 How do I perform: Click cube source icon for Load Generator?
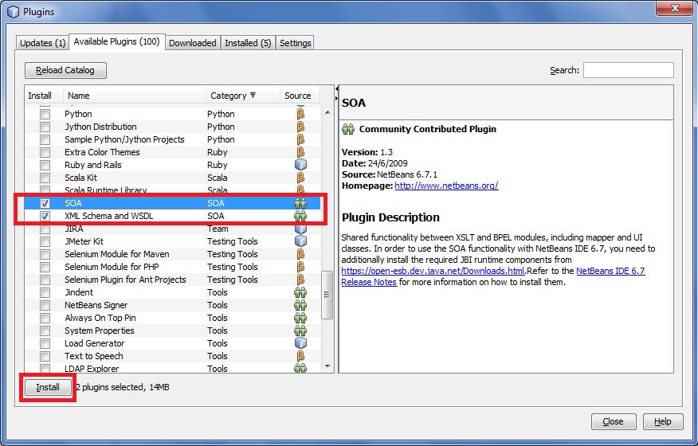tap(300, 343)
